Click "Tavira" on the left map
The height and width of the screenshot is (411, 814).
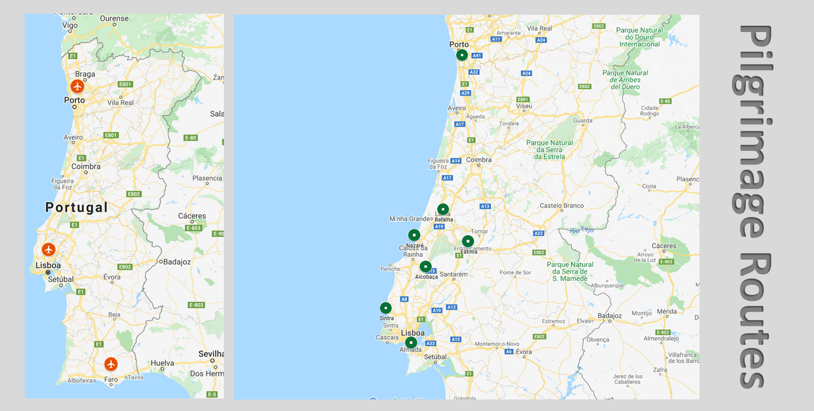(136, 377)
